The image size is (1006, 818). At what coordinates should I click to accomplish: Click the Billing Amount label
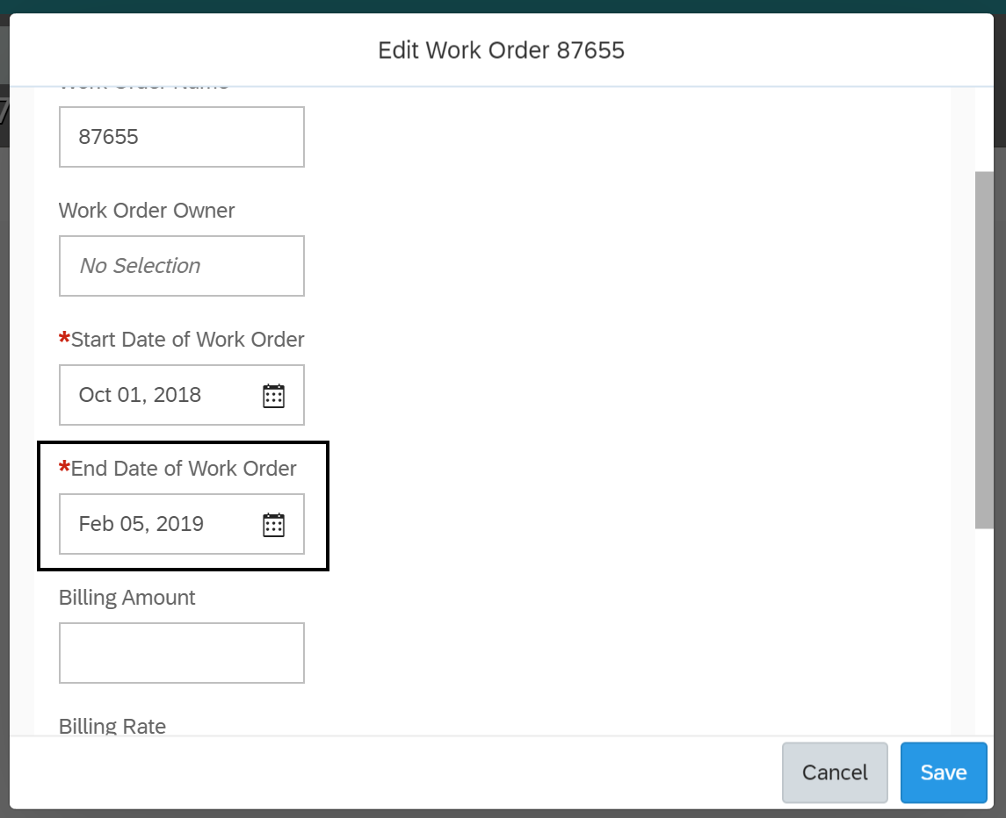[127, 598]
